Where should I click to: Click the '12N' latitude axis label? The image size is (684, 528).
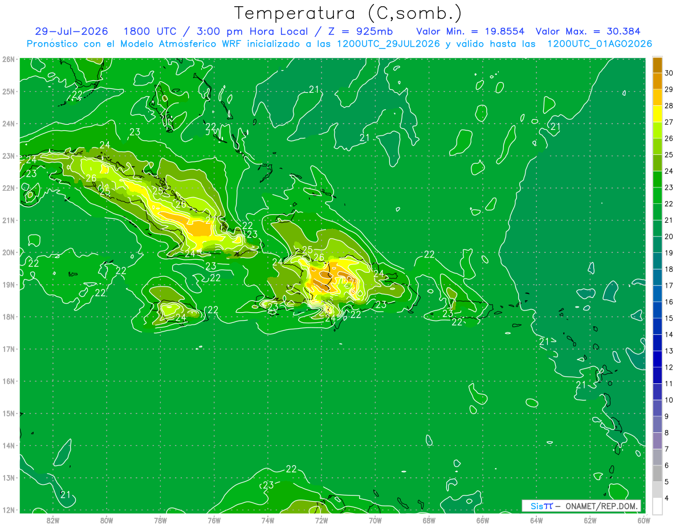9,510
